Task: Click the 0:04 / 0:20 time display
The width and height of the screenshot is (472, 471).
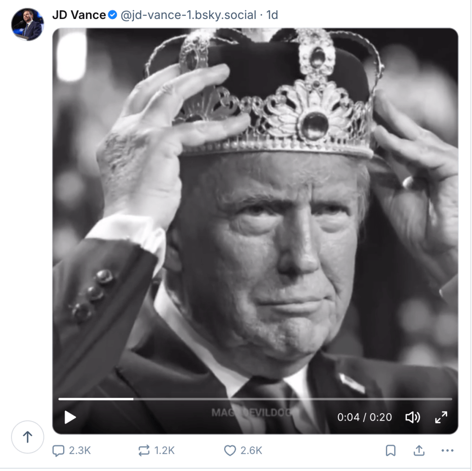Action: point(364,417)
